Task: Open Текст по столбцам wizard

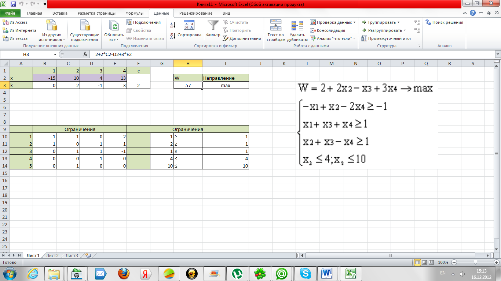Action: (276, 30)
